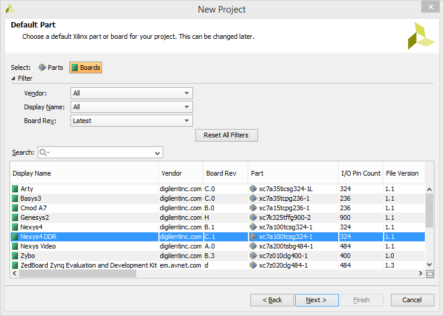This screenshot has width=444, height=316.
Task: Select the Basys3 board row
Action: [218, 198]
